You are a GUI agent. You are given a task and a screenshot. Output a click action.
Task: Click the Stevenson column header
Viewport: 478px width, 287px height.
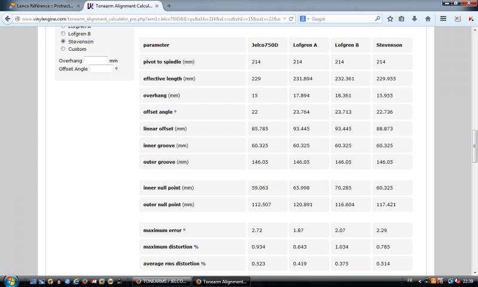tap(389, 45)
